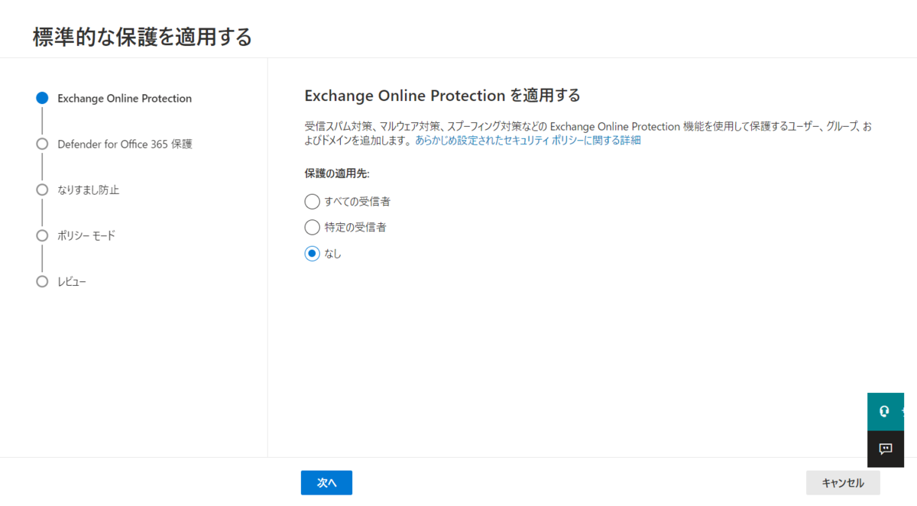Click the なりすまし防止 step circle
This screenshot has width=917, height=506.
42,190
